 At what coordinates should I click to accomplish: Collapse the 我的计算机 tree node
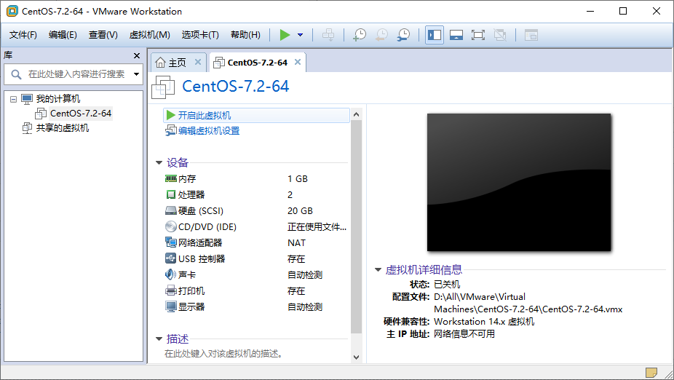13,99
